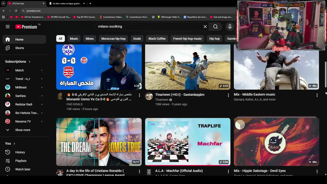Screen dimensions: 327x184
Task: Open the A.L.A Machfar Traplife thumbnail
Action: coord(188,142)
